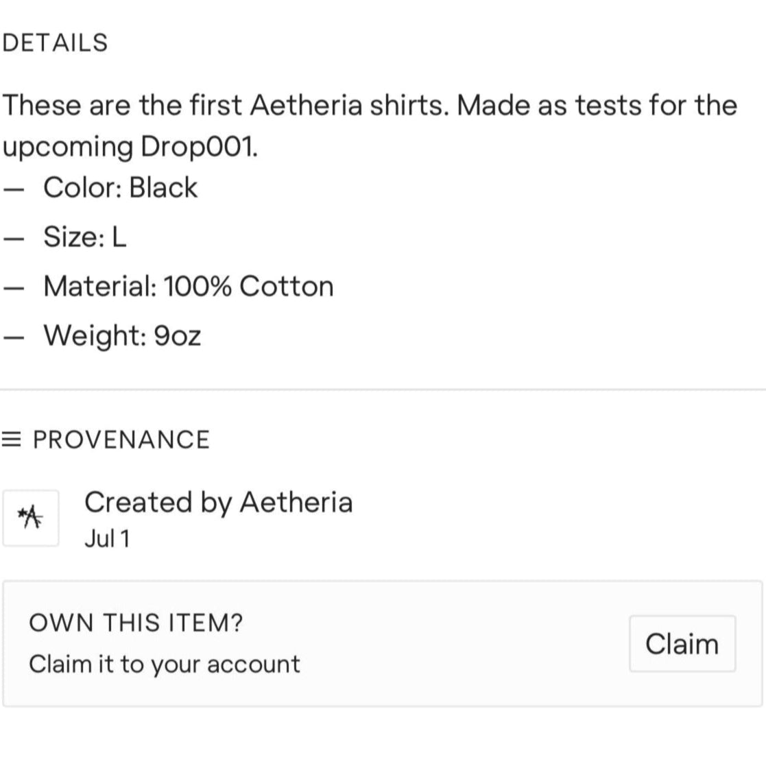
Task: Click the Claim button
Action: pos(682,644)
